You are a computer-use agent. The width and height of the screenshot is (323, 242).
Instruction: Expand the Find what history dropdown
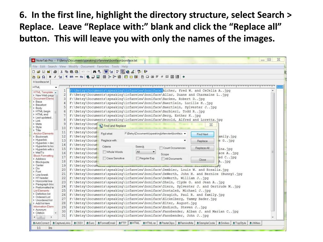185,134
